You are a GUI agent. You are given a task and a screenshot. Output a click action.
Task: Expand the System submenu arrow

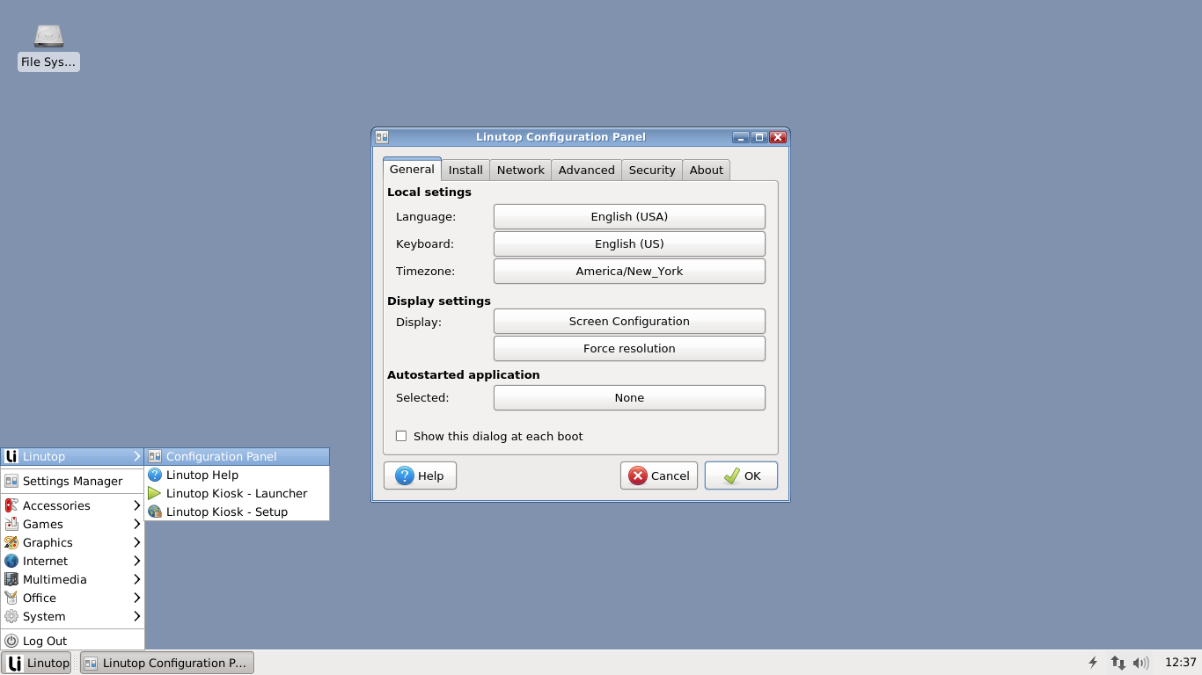(x=136, y=616)
